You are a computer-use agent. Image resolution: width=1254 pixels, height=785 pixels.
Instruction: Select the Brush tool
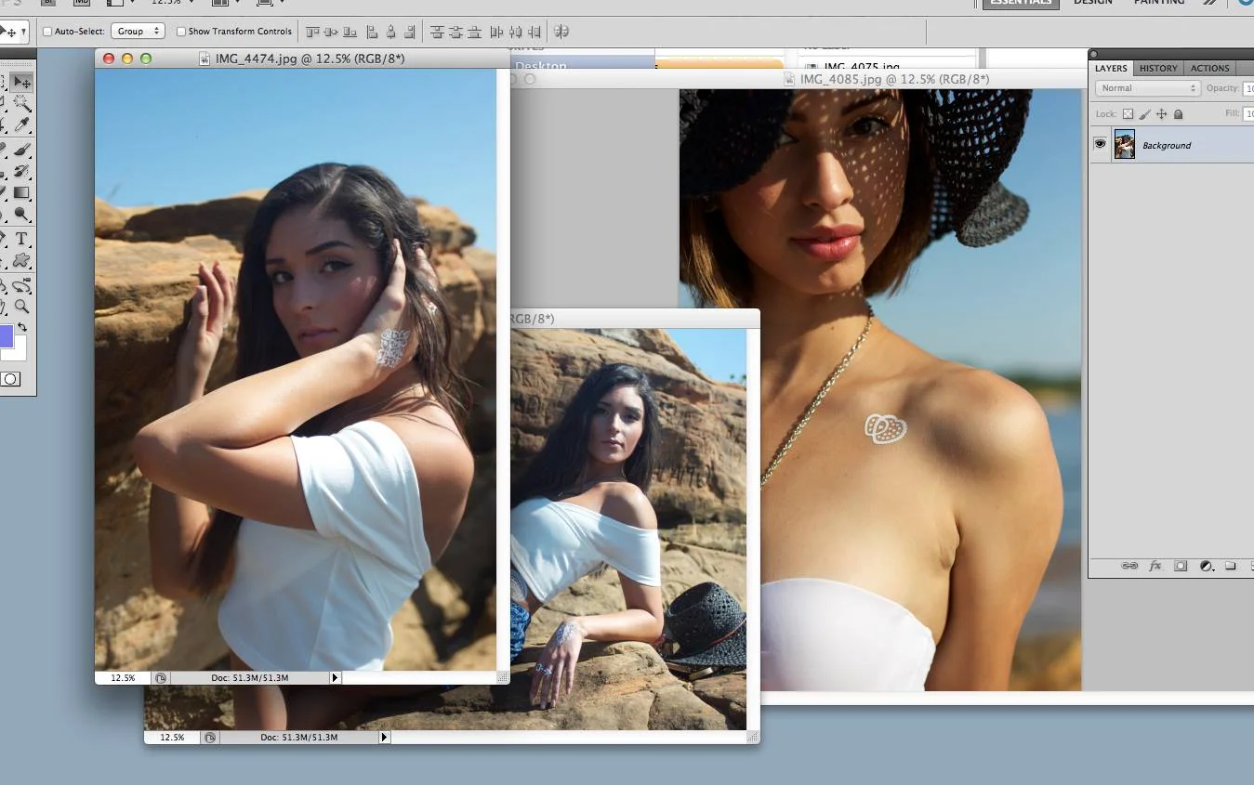click(21, 150)
